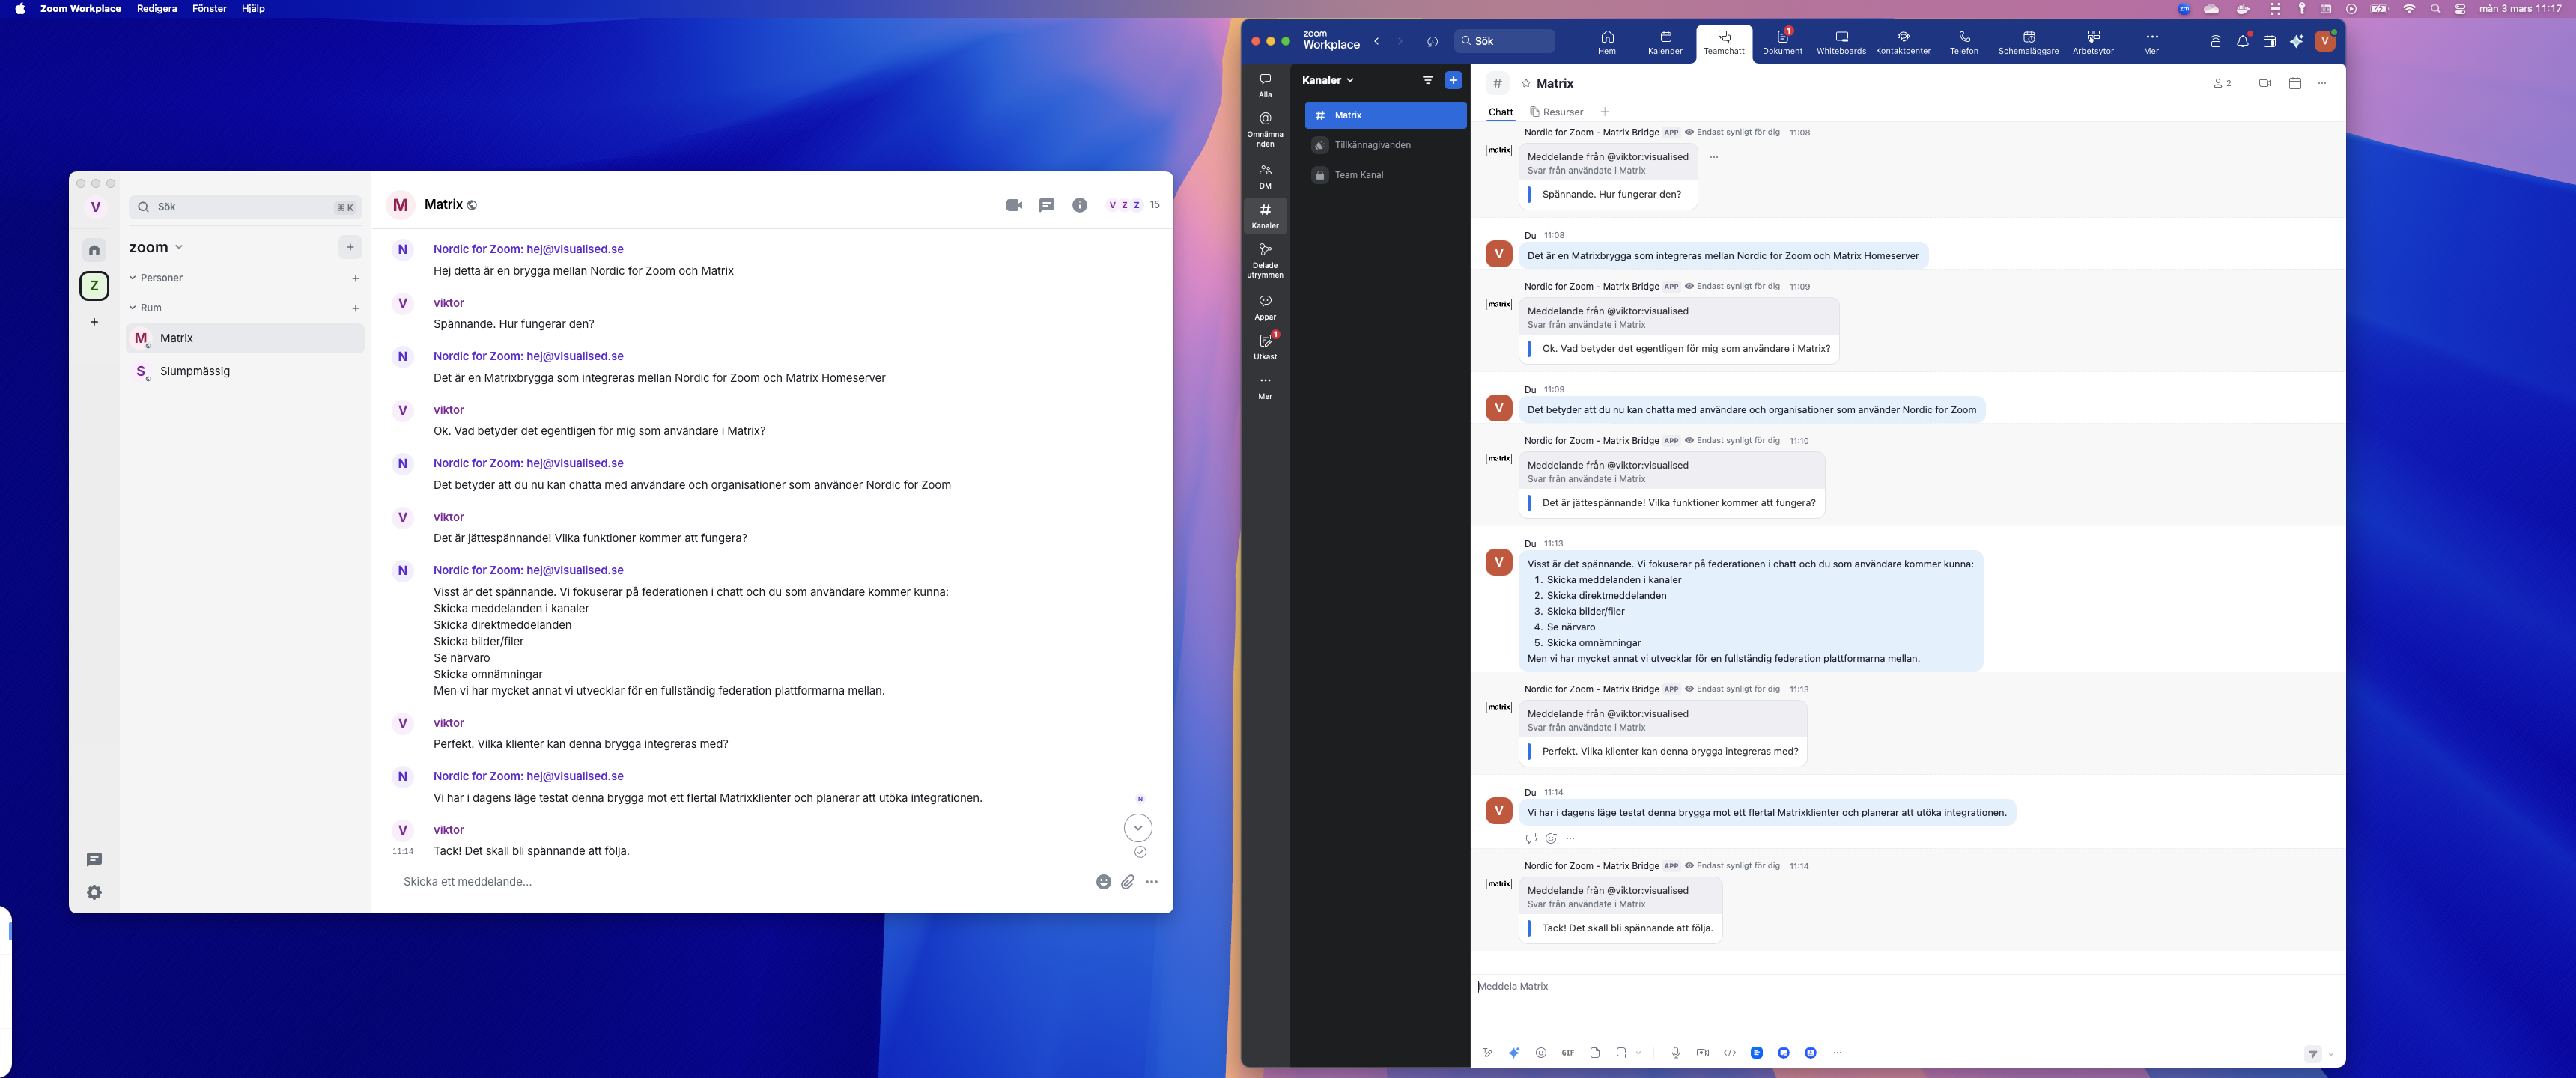Open the Whiteboards section
2576x1078 pixels.
coord(1841,42)
